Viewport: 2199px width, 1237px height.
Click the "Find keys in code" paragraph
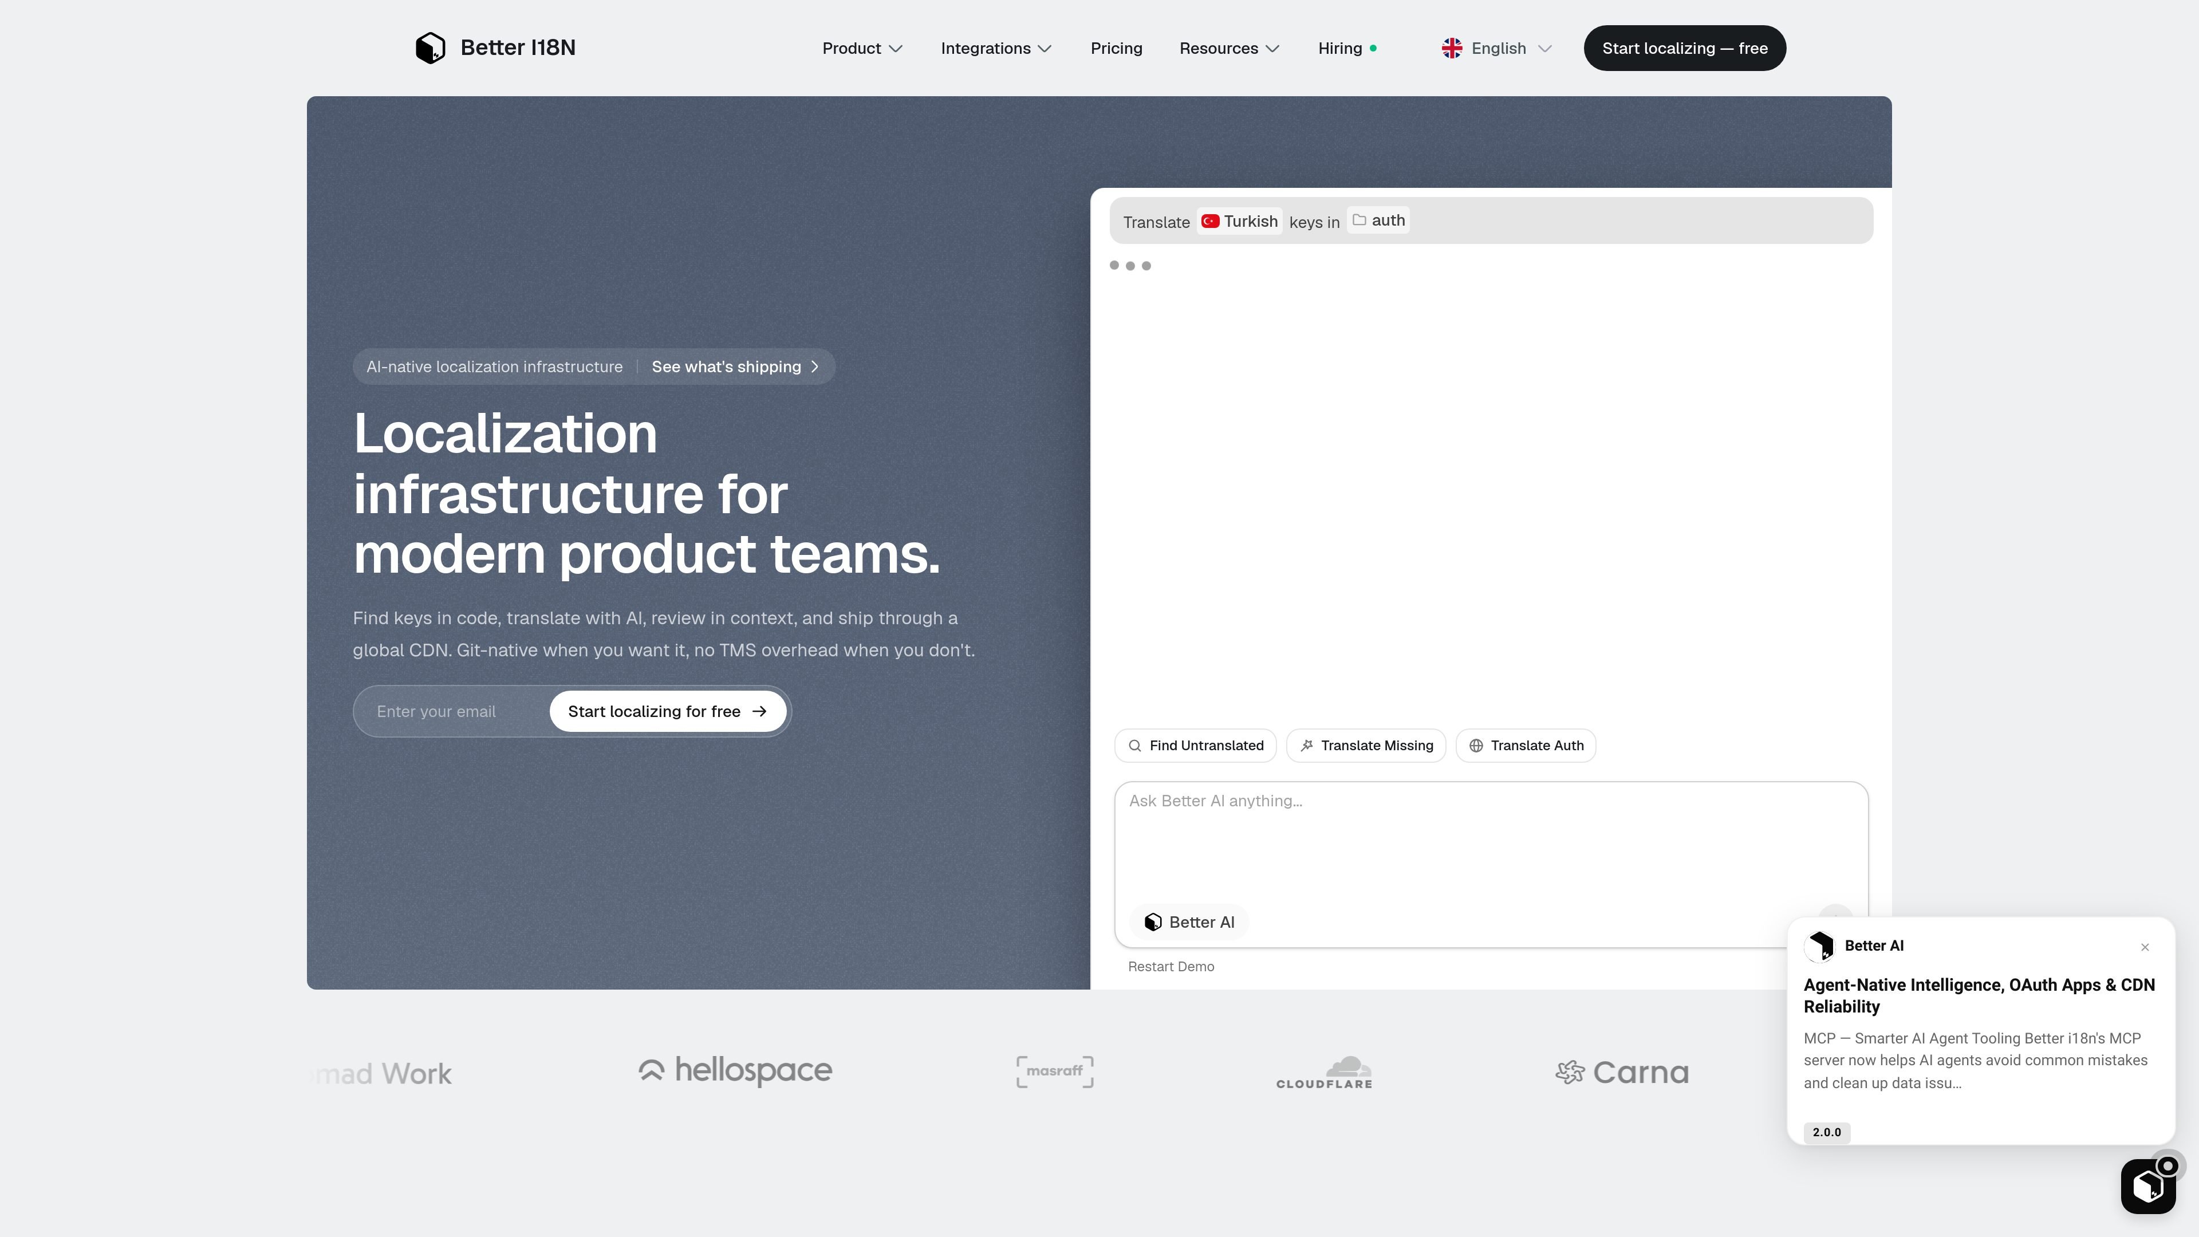[x=663, y=635]
